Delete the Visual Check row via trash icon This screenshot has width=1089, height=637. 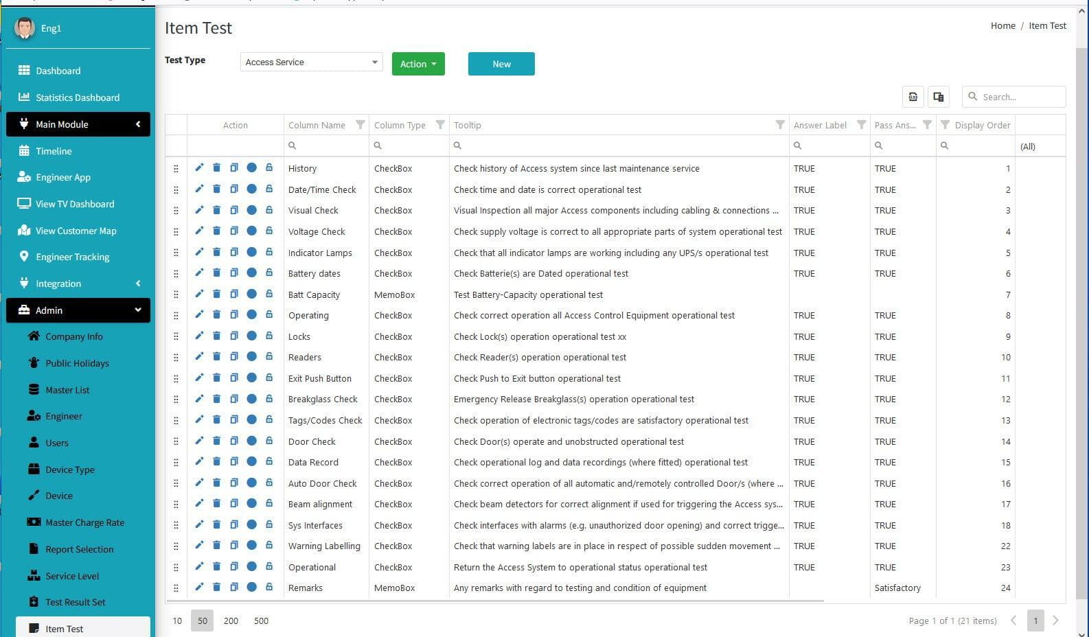click(x=216, y=210)
